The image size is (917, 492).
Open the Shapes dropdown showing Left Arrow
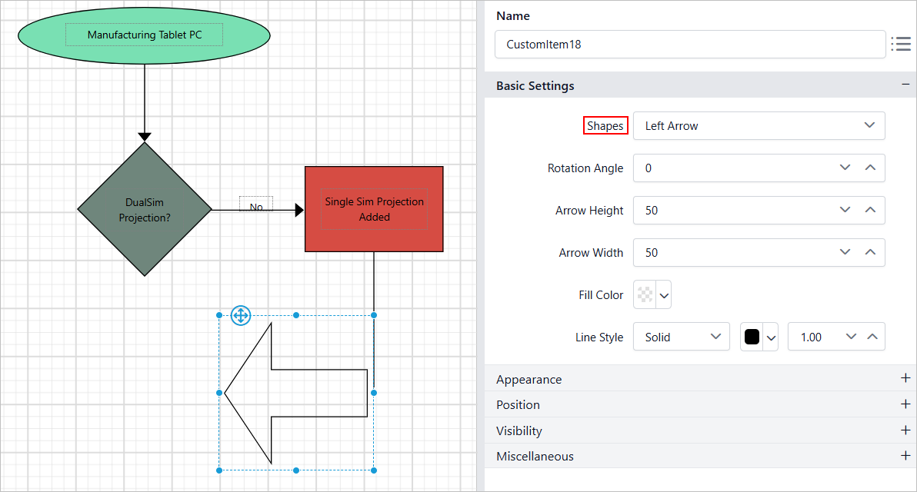click(759, 126)
